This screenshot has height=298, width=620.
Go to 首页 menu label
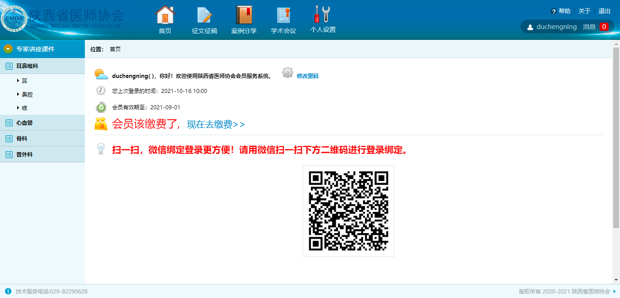pos(165,31)
